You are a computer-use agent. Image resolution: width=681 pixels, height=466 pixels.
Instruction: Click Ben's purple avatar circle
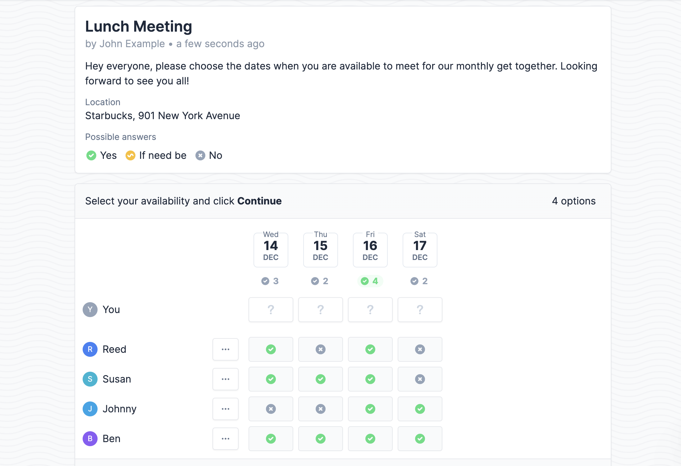[90, 439]
